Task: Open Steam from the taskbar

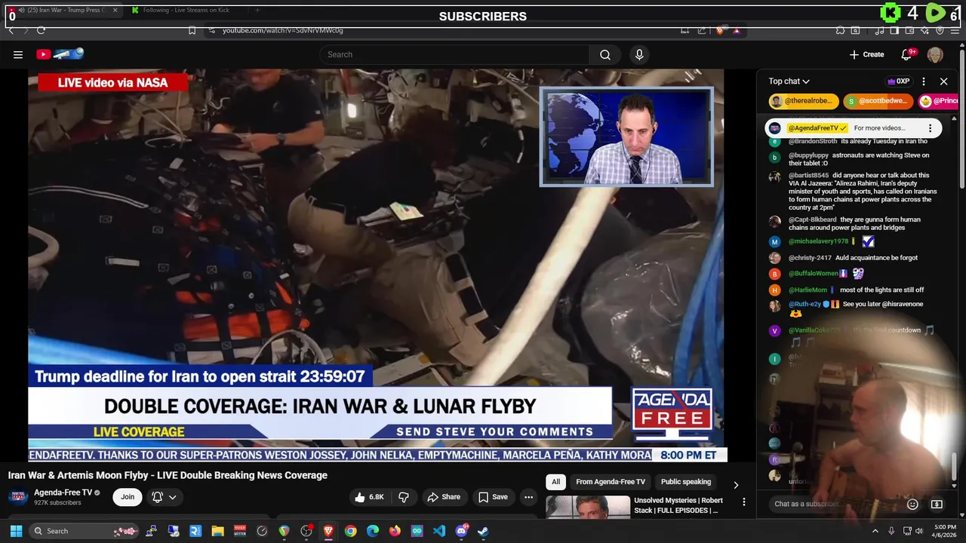Action: [x=483, y=531]
